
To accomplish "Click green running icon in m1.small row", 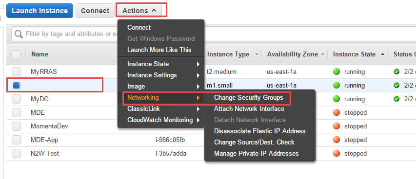I will (337, 85).
